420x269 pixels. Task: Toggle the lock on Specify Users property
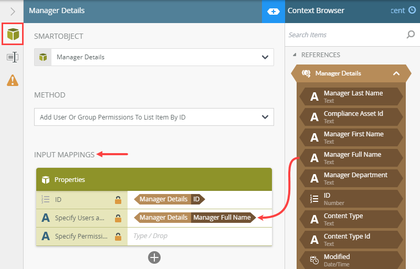pyautogui.click(x=119, y=218)
